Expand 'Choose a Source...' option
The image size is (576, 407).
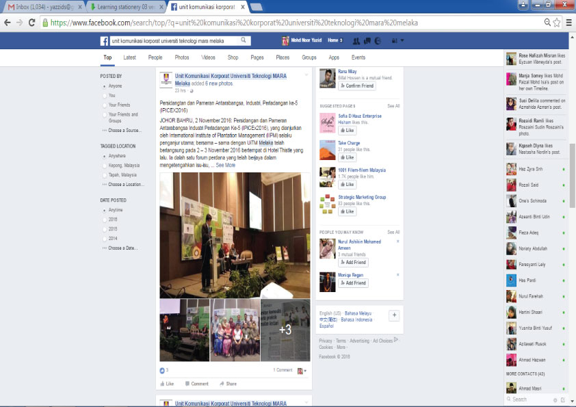pos(123,130)
